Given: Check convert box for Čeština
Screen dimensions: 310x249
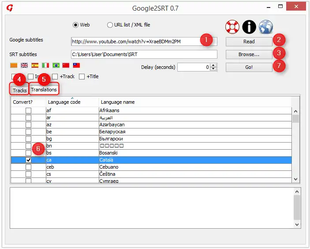Looking at the screenshot, I should pos(29,174).
